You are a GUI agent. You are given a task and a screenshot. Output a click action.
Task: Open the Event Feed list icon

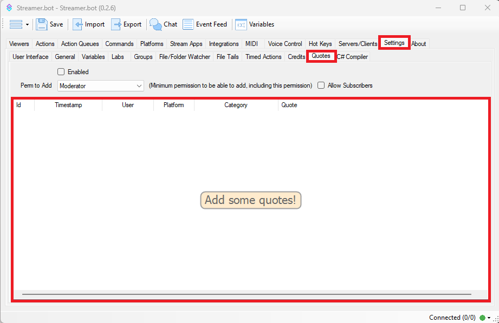[188, 24]
